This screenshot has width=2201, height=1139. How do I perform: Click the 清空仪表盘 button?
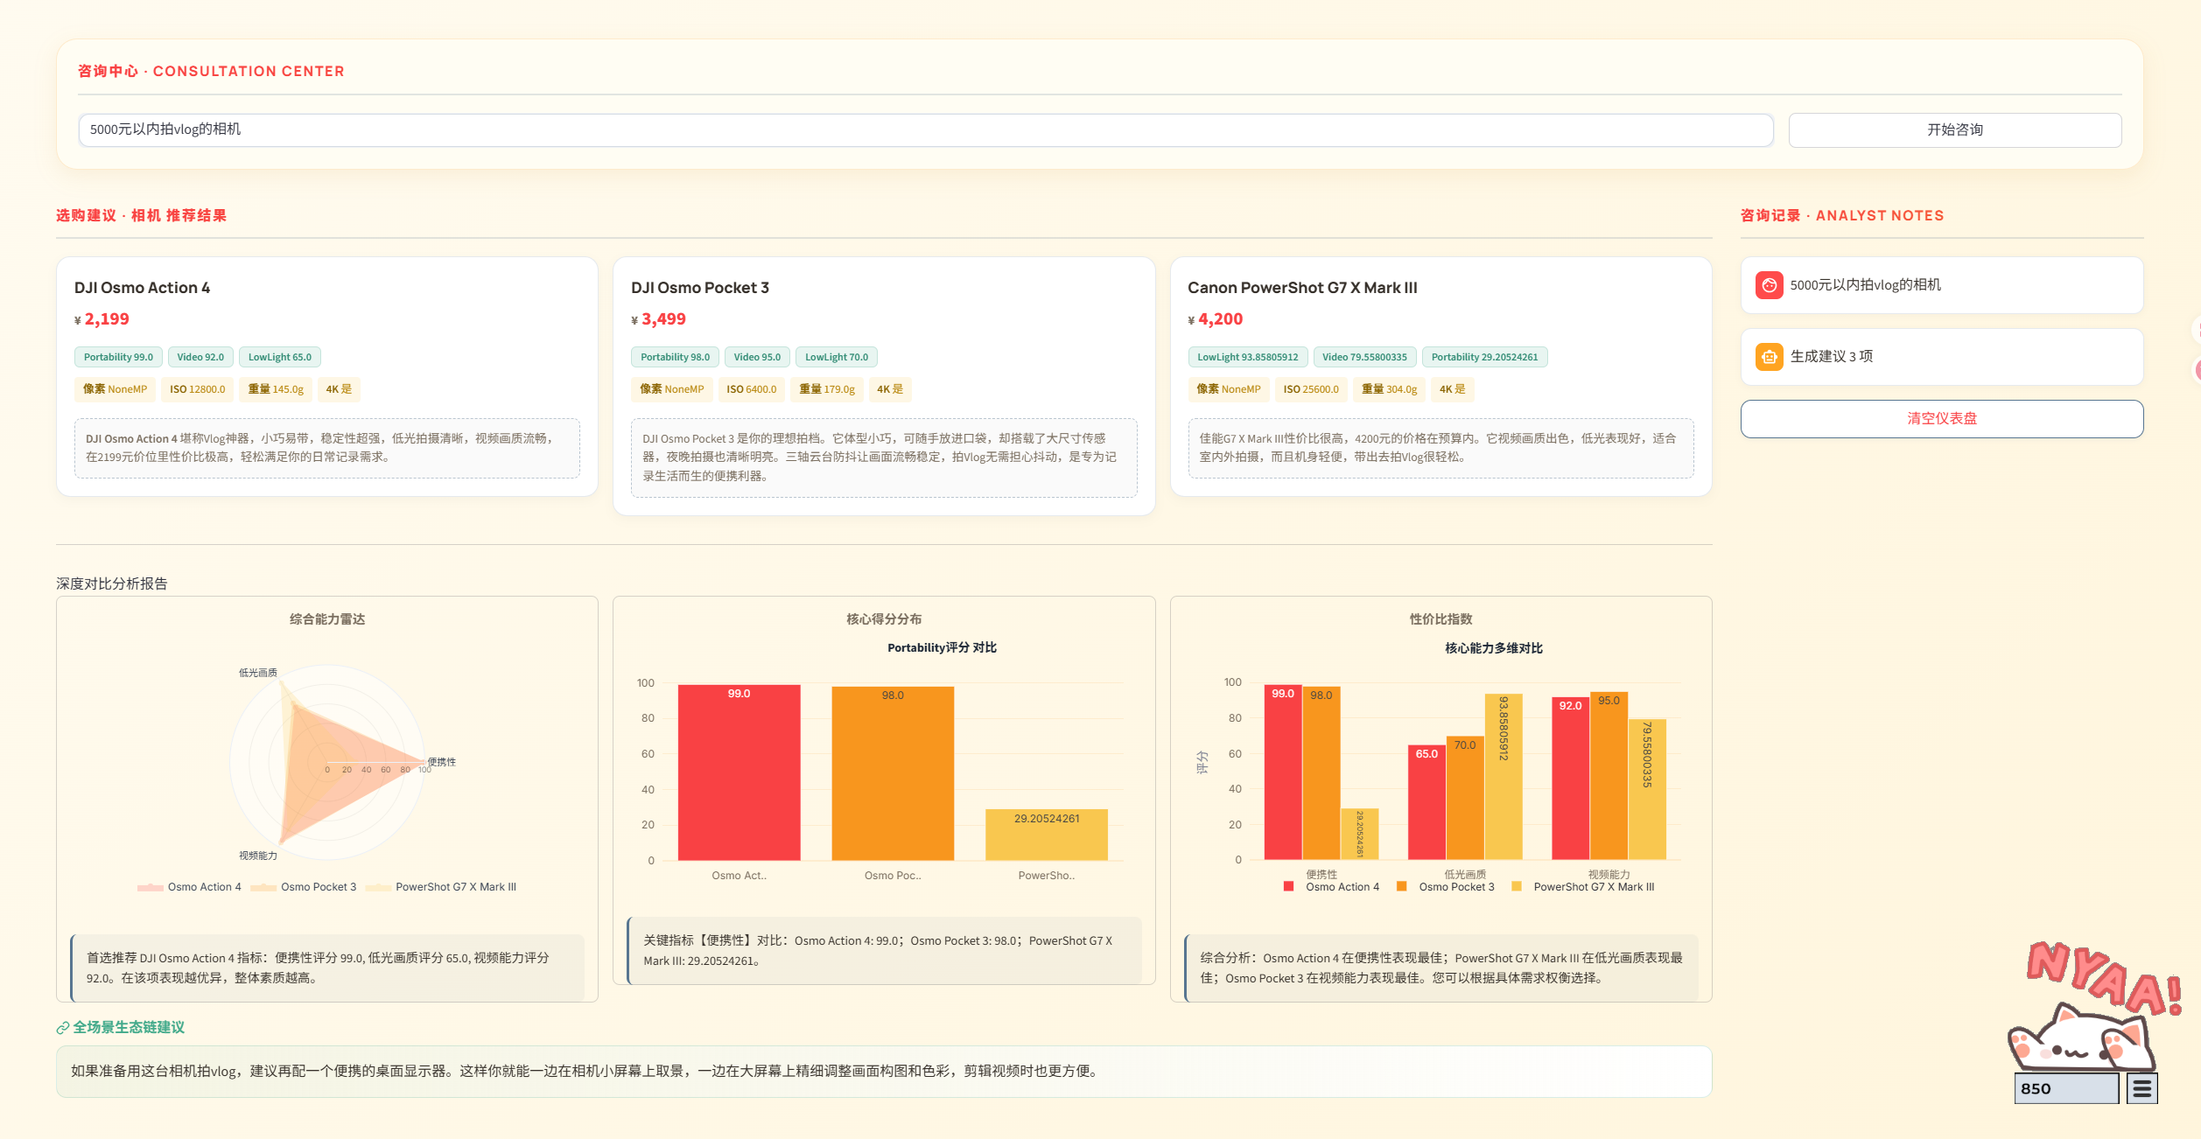coord(1941,419)
